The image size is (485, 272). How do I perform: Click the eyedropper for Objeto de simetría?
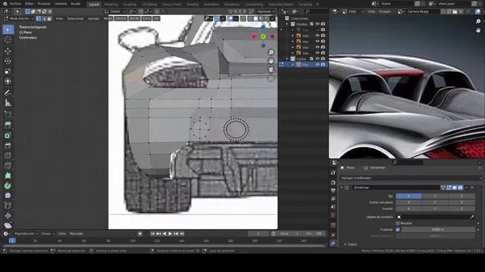click(x=472, y=217)
